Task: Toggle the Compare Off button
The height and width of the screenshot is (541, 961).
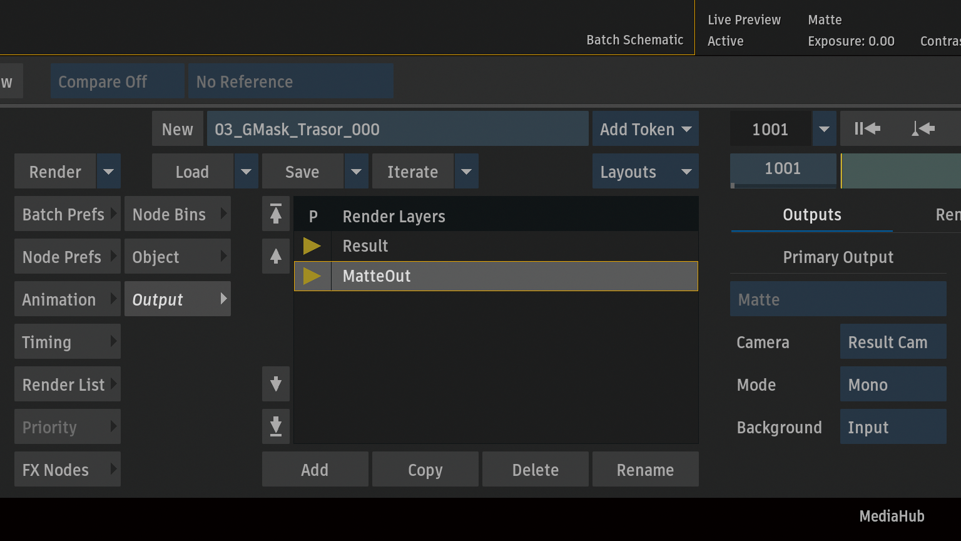Action: click(x=117, y=81)
